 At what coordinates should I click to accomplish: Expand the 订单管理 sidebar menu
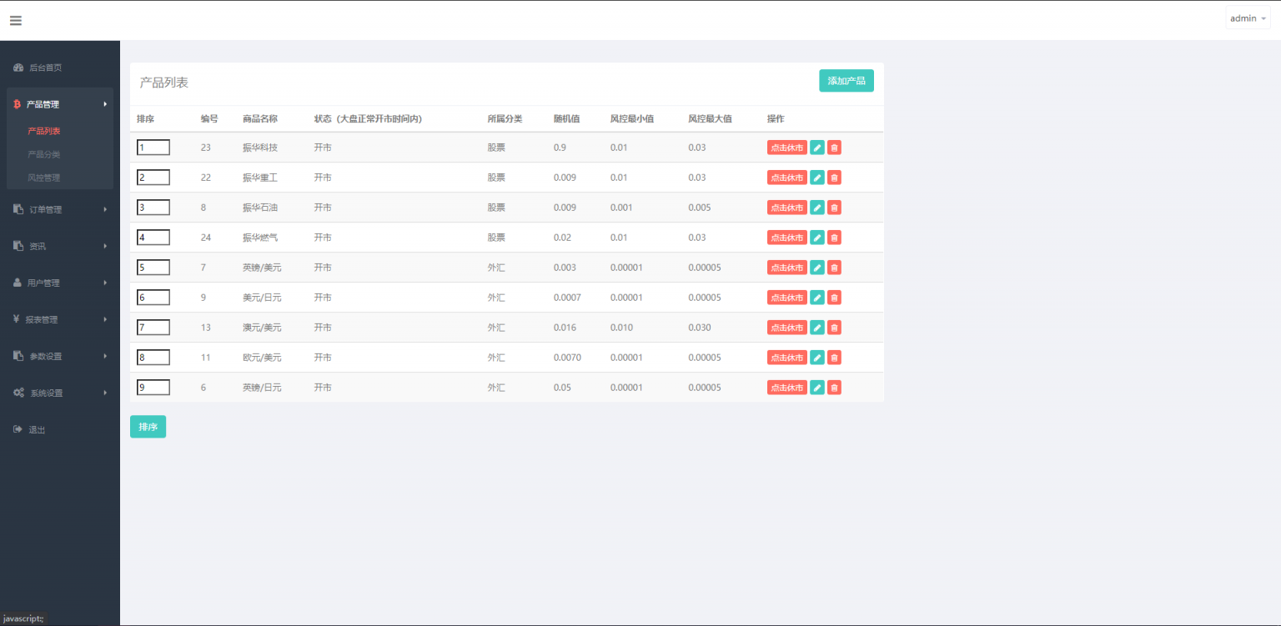pyautogui.click(x=60, y=209)
